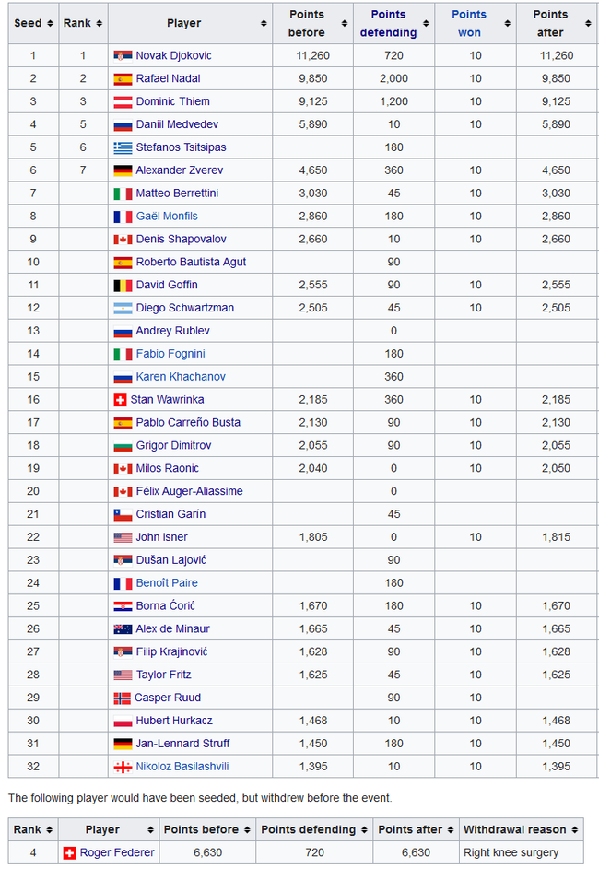This screenshot has height=880, width=599.
Task: Open Roberto Bautista Agut player link
Action: point(191,262)
